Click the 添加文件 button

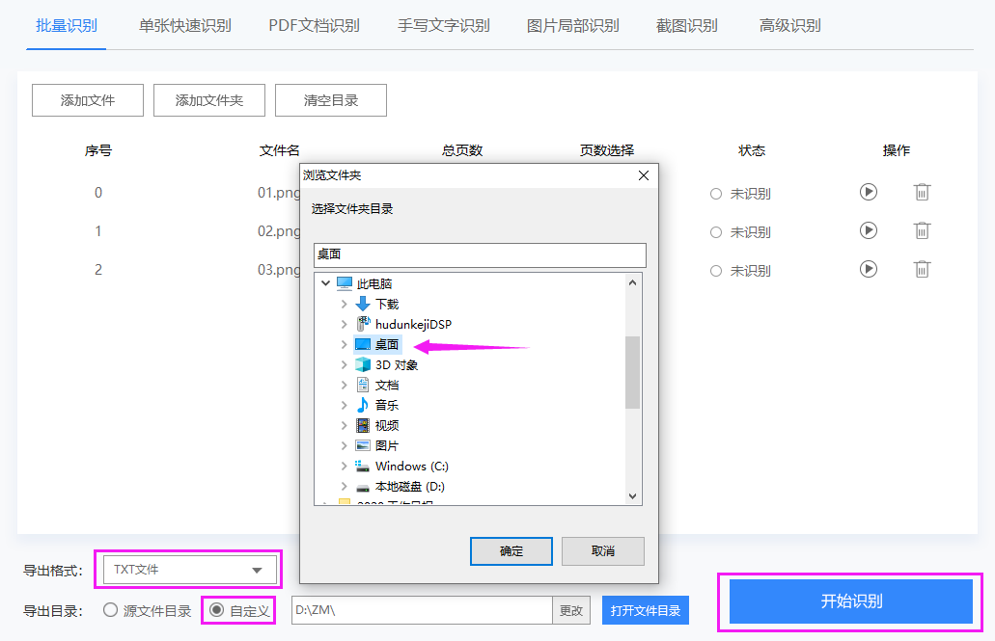88,100
